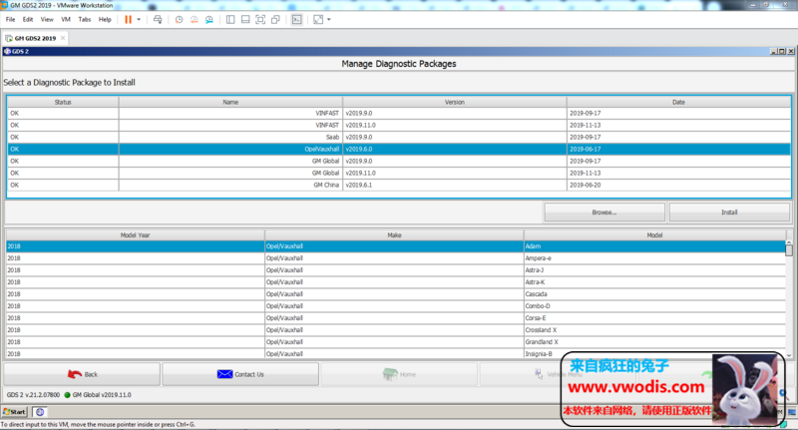Image resolution: width=798 pixels, height=430 pixels.
Task: Pause the virtual machine with the orange pause icon
Action: (x=128, y=19)
